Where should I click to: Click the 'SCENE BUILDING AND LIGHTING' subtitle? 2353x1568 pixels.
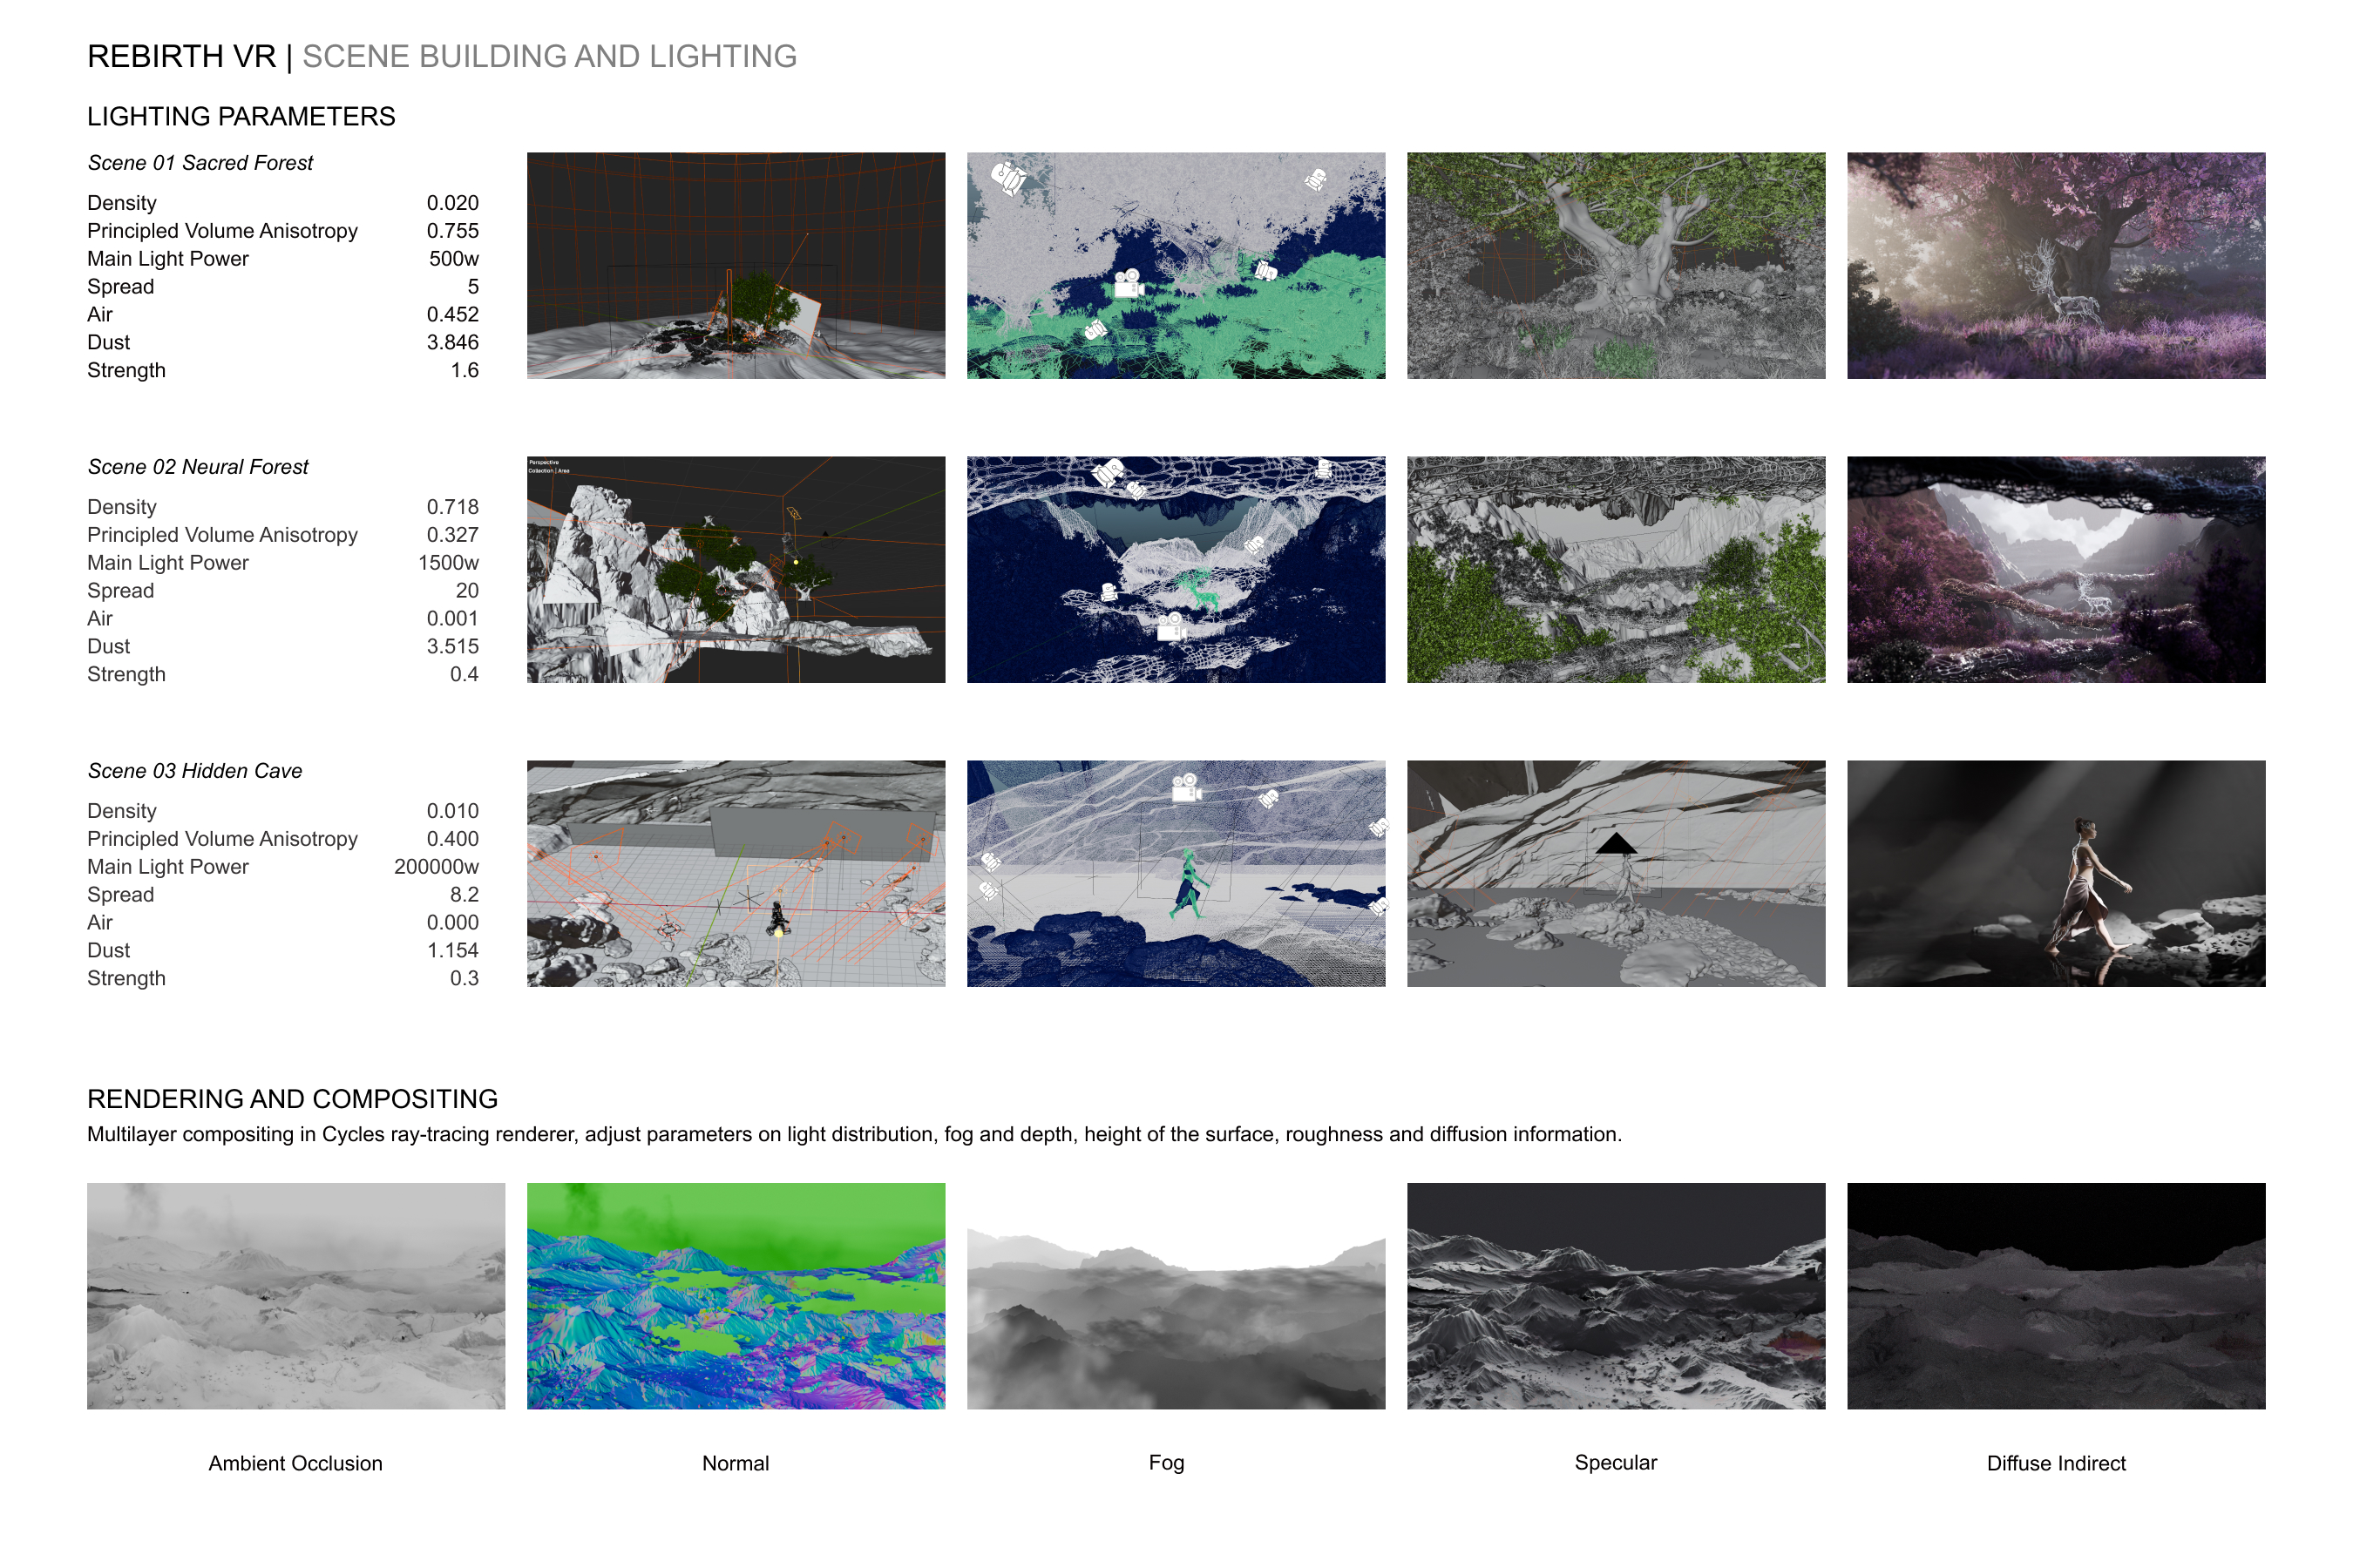(x=549, y=57)
